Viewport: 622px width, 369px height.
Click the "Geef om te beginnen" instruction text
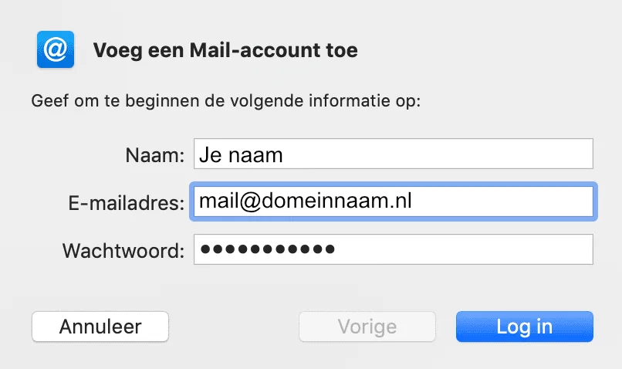pos(225,101)
